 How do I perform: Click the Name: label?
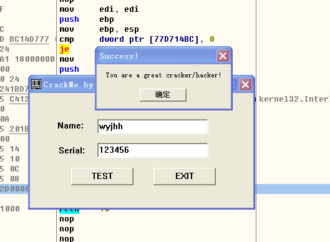tap(70, 125)
